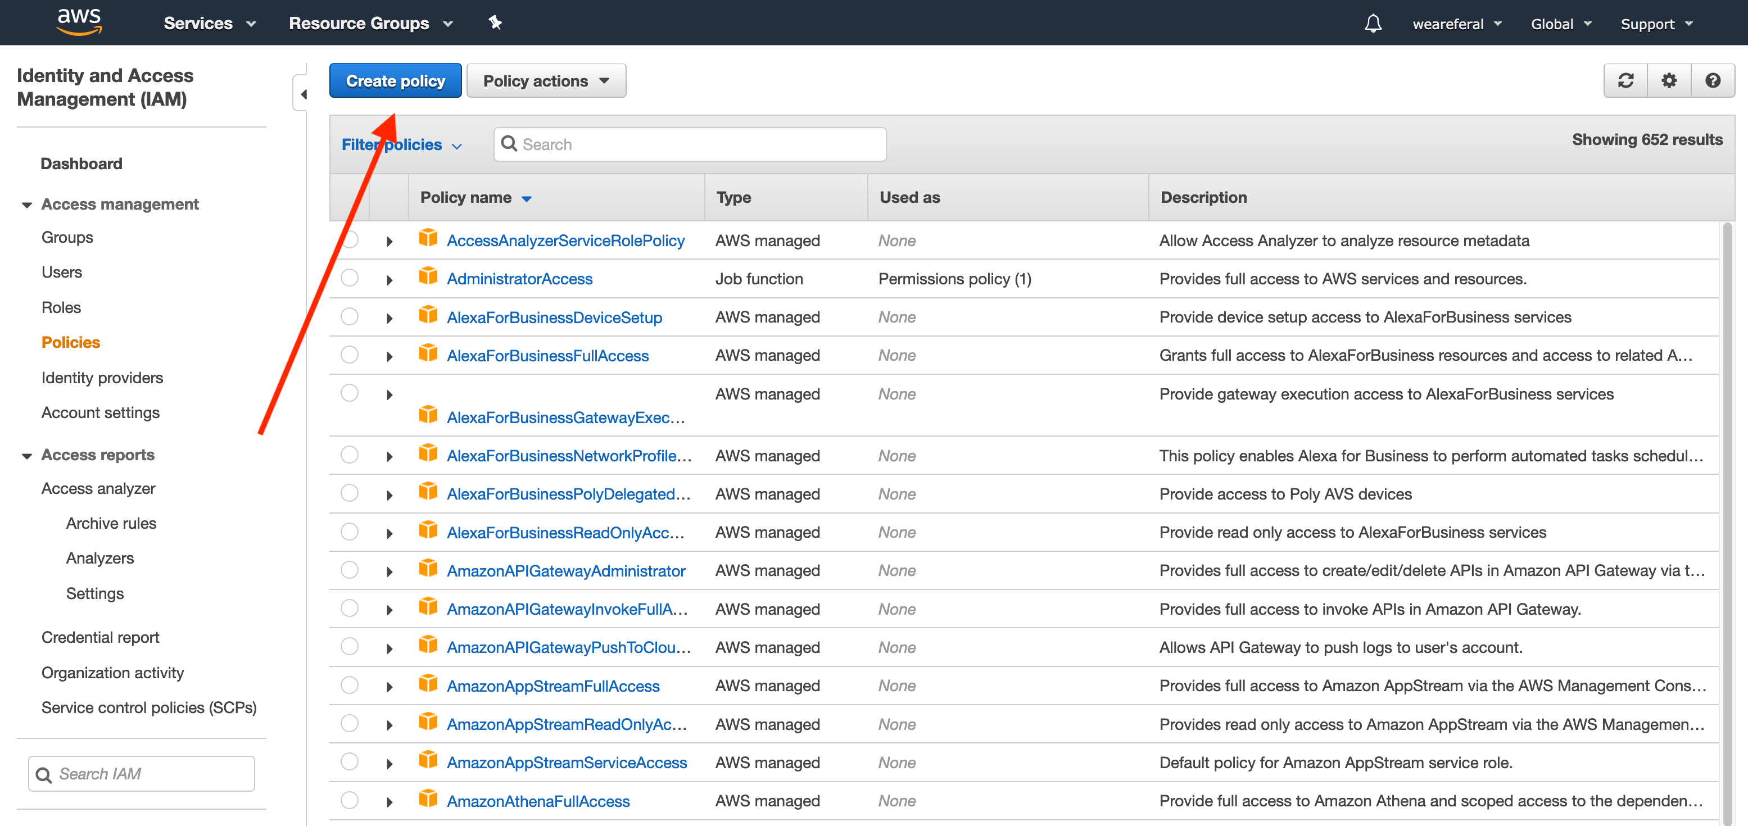
Task: Collapse the IAM sidebar panel
Action: (x=302, y=94)
